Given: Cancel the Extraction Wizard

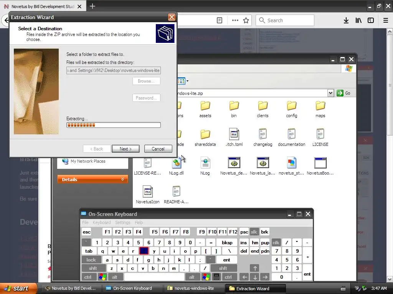Looking at the screenshot, I should pos(158,149).
